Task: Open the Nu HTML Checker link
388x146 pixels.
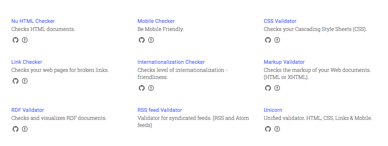Action: 33,21
